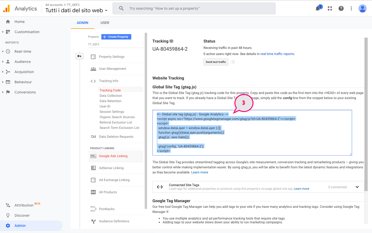Click the Postbacks arrows icon
372x233 pixels.
(x=93, y=209)
